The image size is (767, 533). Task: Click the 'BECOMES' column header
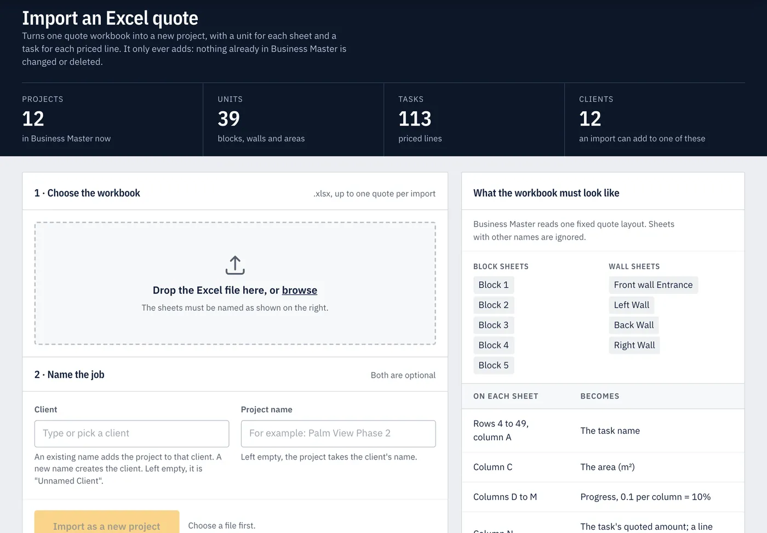600,396
